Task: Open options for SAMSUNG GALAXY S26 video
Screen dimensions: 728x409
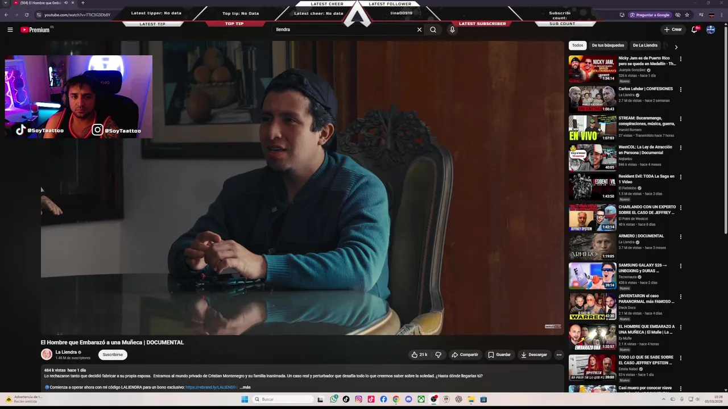Action: [680, 266]
